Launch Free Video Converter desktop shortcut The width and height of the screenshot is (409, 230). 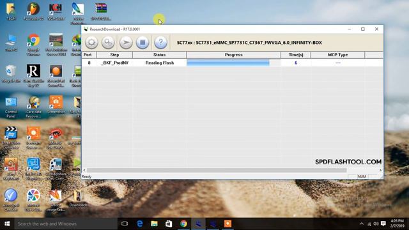pos(11,138)
